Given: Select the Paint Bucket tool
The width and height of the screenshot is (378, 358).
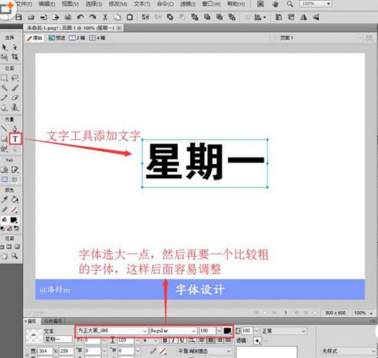Looking at the screenshot, I should tap(15, 200).
